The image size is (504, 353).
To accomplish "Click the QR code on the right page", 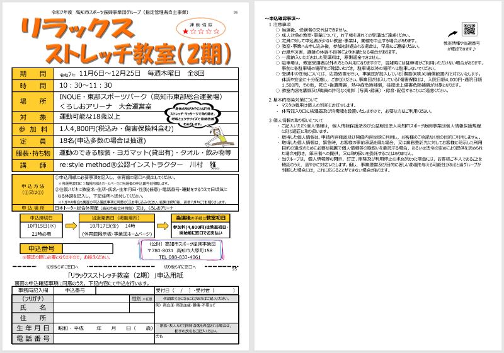I will [469, 30].
